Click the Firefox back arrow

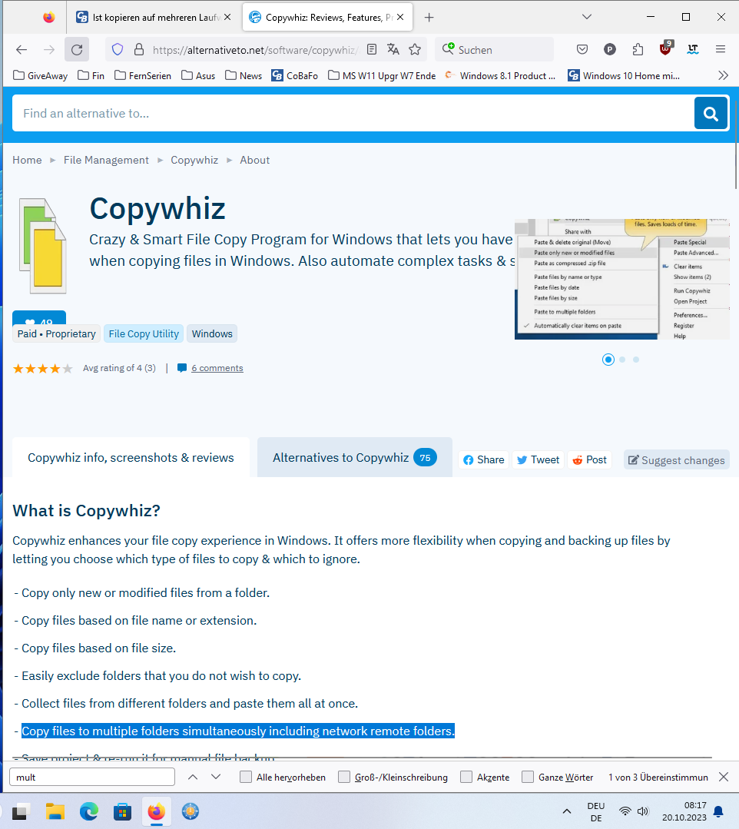point(22,50)
